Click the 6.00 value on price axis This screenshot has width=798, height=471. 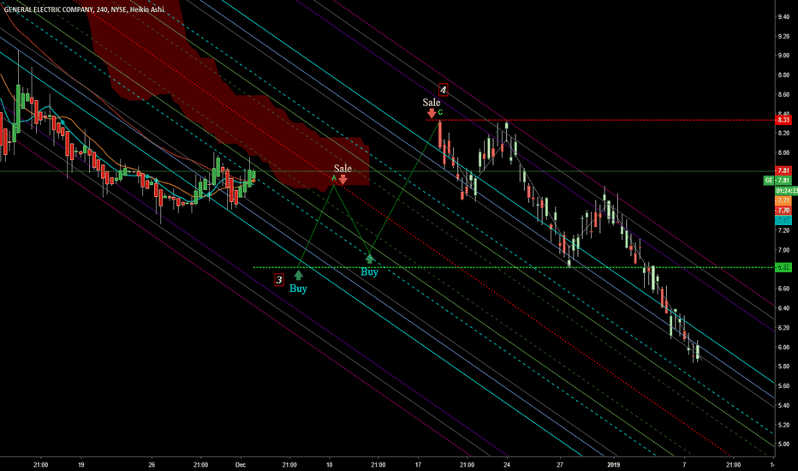(x=783, y=348)
